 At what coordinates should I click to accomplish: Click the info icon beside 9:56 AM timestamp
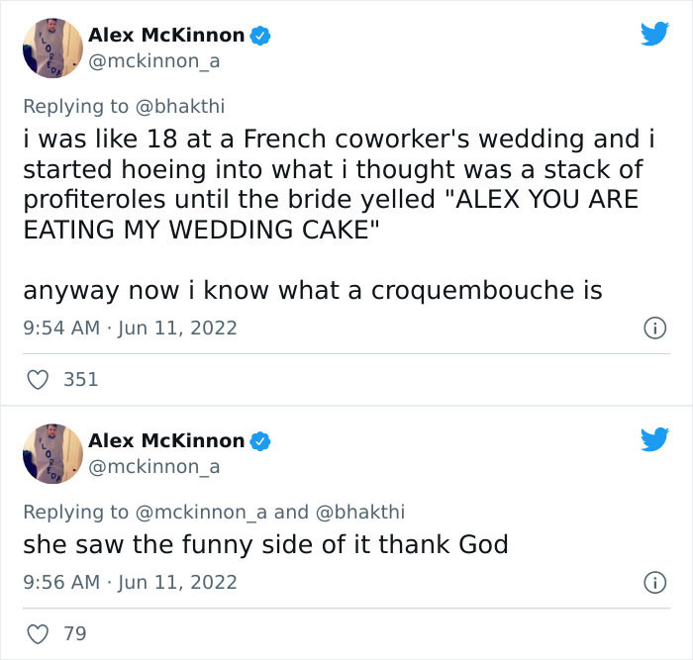click(654, 583)
